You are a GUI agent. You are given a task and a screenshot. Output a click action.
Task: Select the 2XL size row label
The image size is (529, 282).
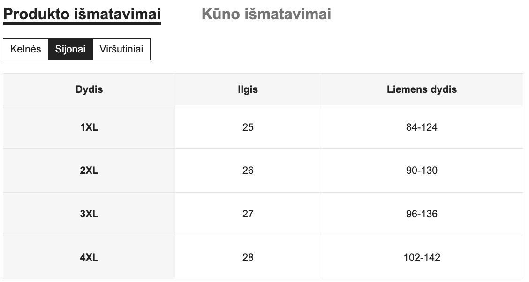click(x=89, y=171)
